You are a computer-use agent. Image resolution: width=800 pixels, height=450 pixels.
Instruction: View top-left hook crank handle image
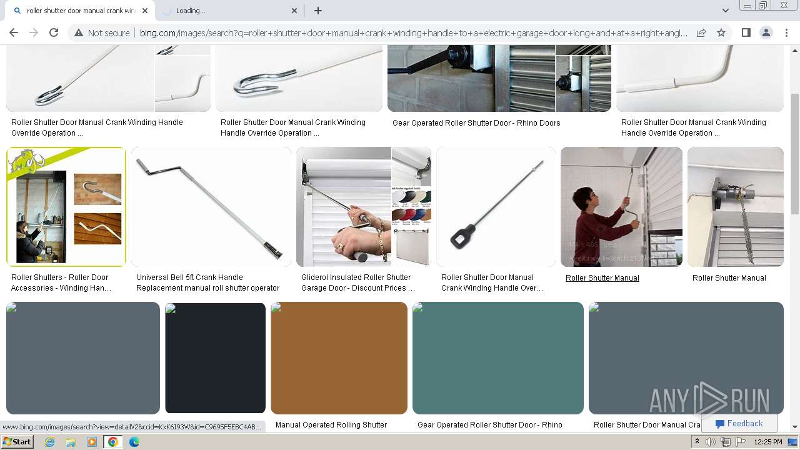108,78
